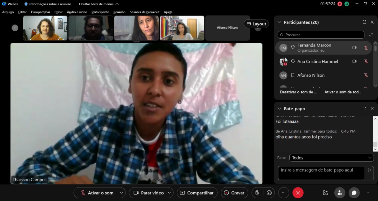Open video options arrow next to Parar vídeo
This screenshot has height=201, width=378.
click(170, 193)
